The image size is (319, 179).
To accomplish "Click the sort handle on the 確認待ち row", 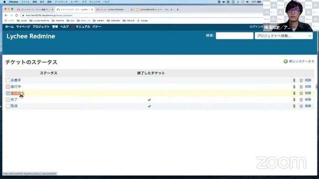I will pos(294,93).
